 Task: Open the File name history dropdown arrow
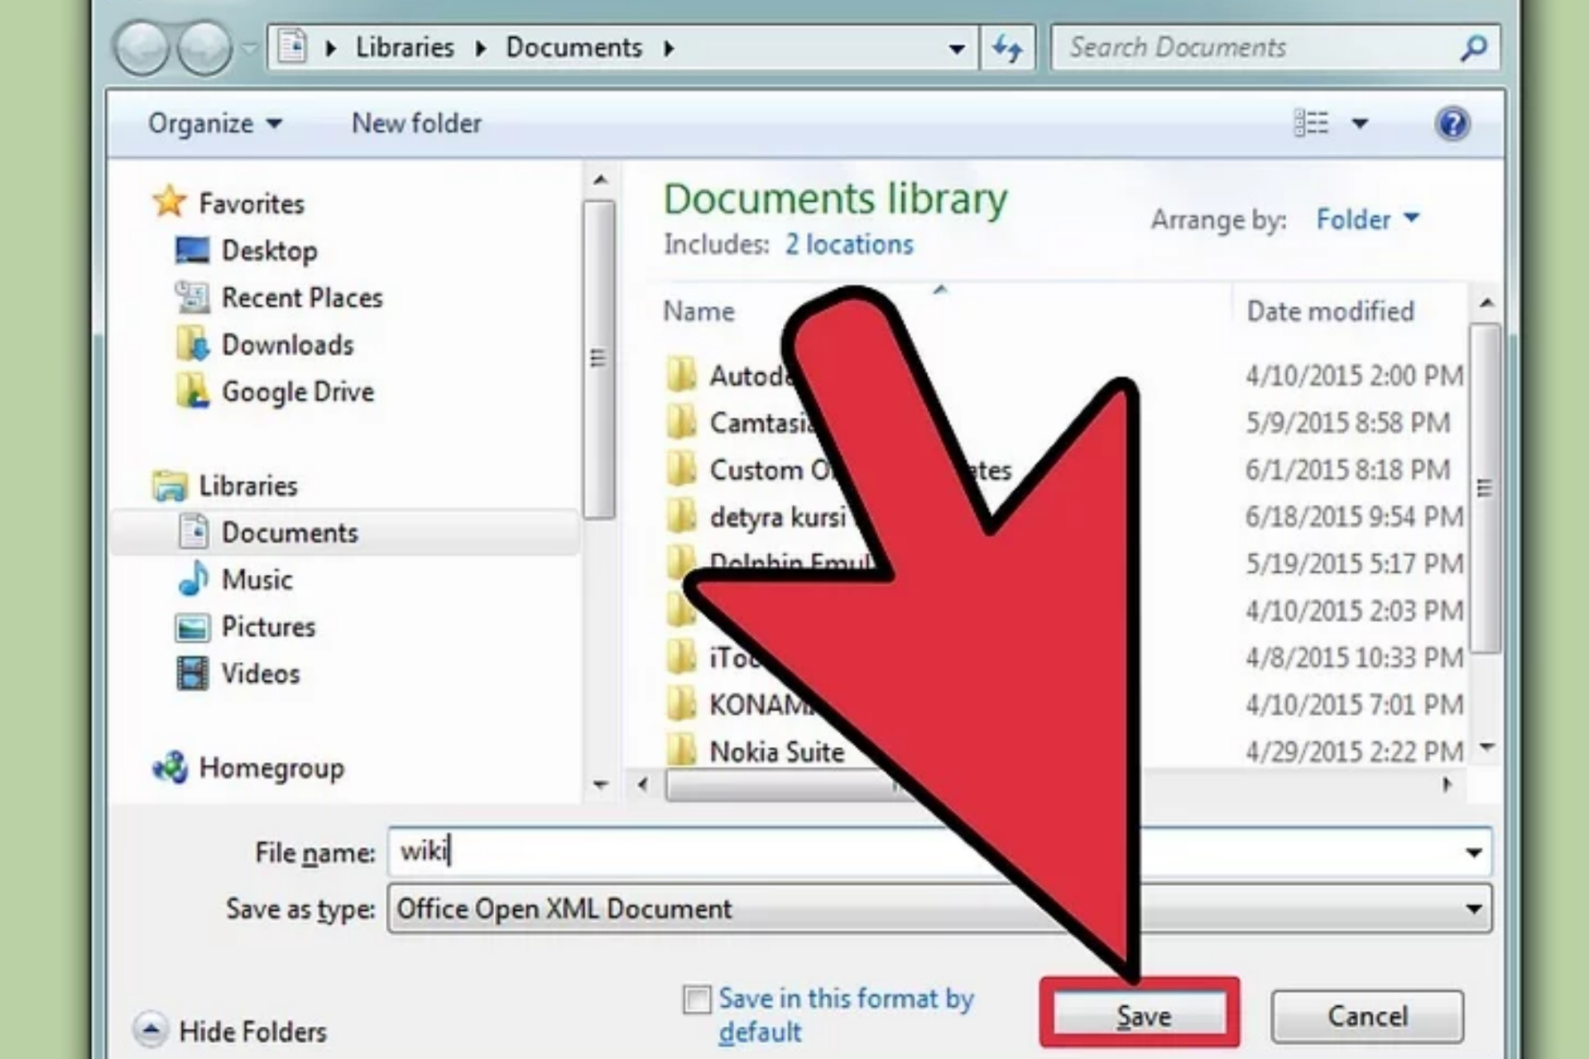[1473, 852]
